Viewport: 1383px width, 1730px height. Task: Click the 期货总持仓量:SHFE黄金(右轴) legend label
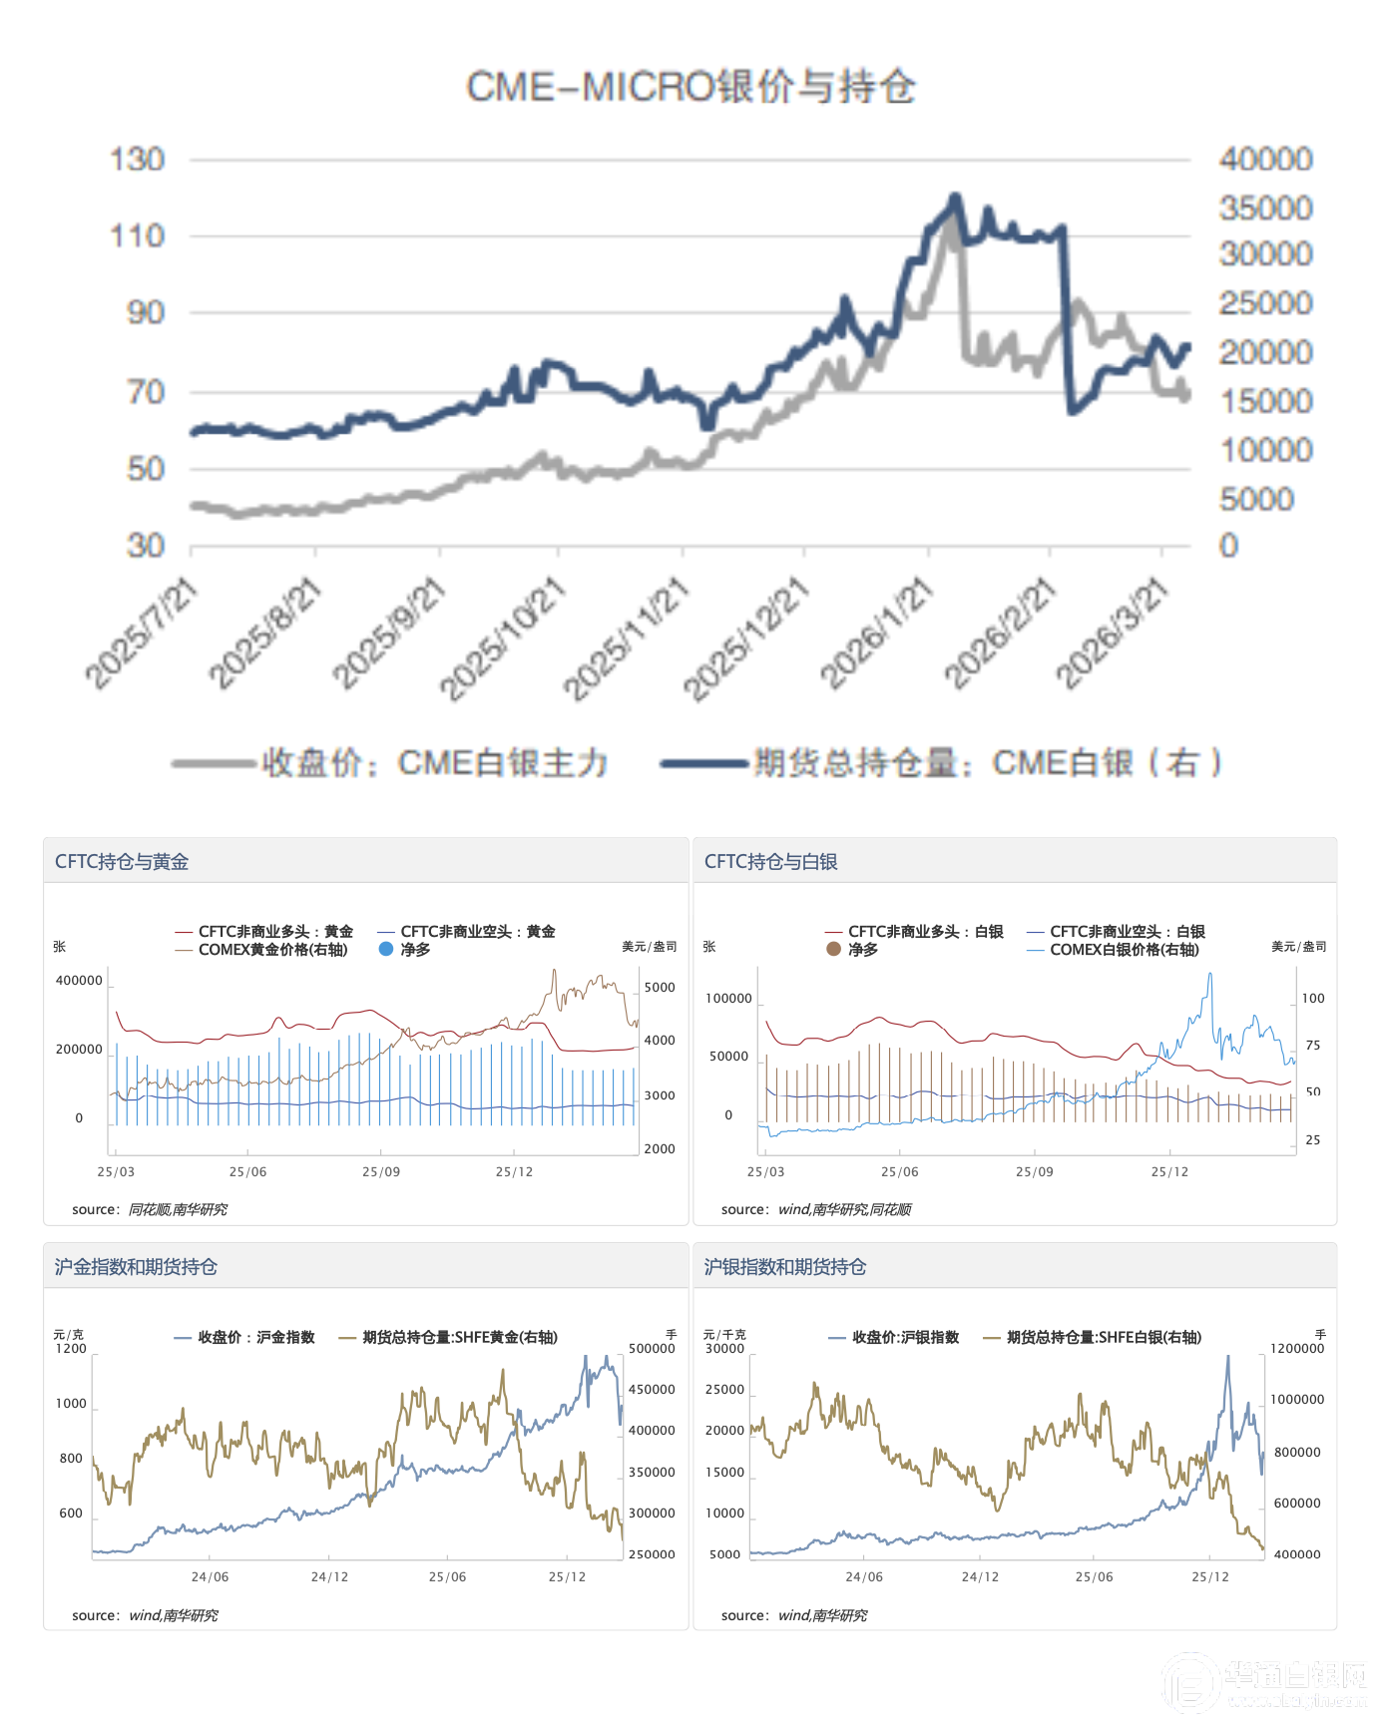[459, 1338]
